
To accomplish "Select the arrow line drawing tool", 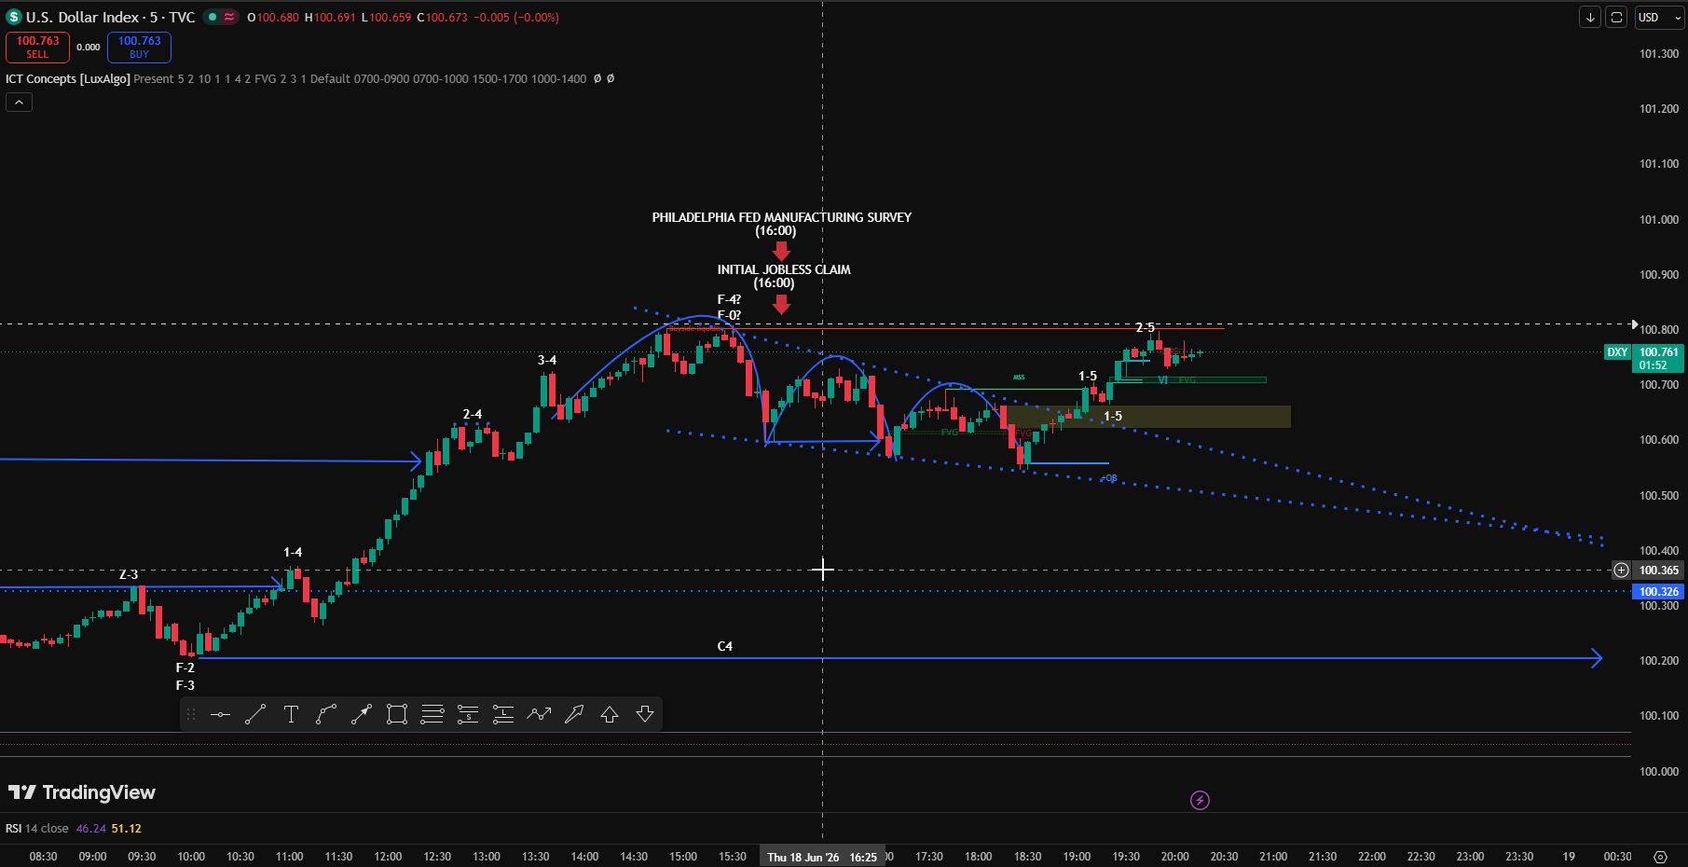I will (x=362, y=715).
